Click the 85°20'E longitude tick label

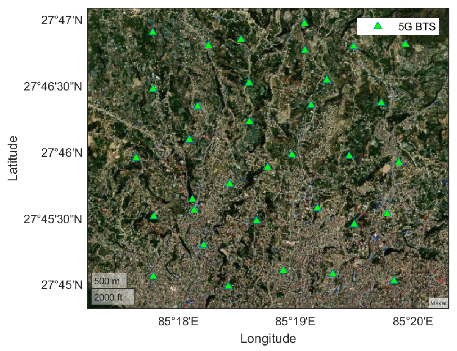pos(413,322)
